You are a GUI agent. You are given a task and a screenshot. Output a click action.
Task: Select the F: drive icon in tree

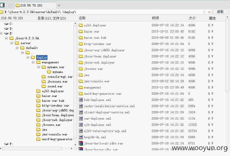click(x=6, y=144)
